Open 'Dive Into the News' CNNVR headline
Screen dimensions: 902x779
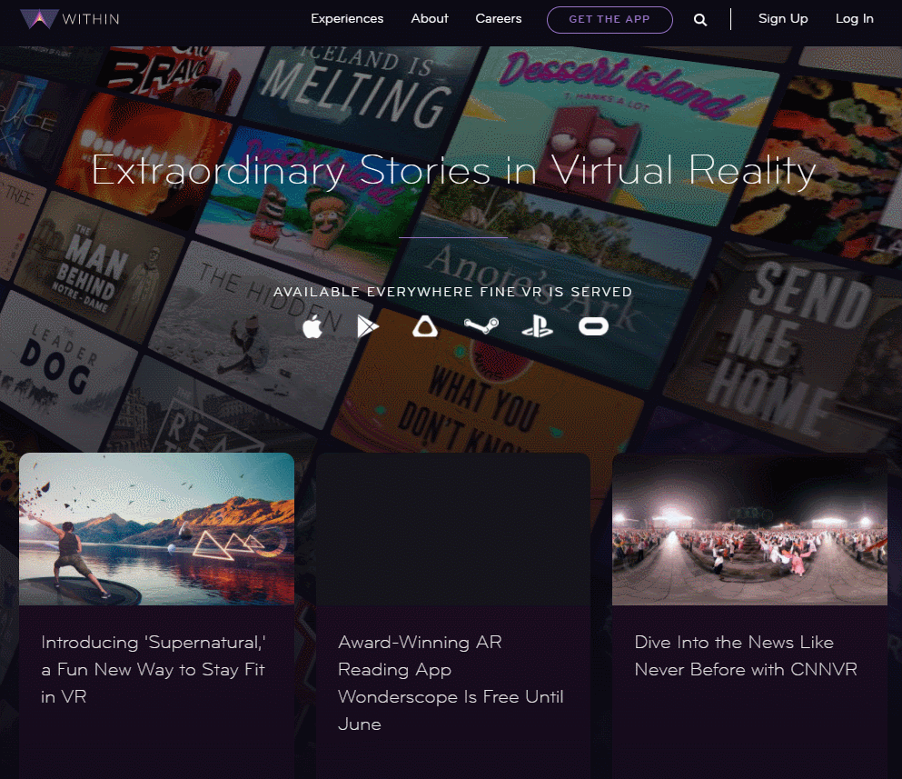click(746, 655)
